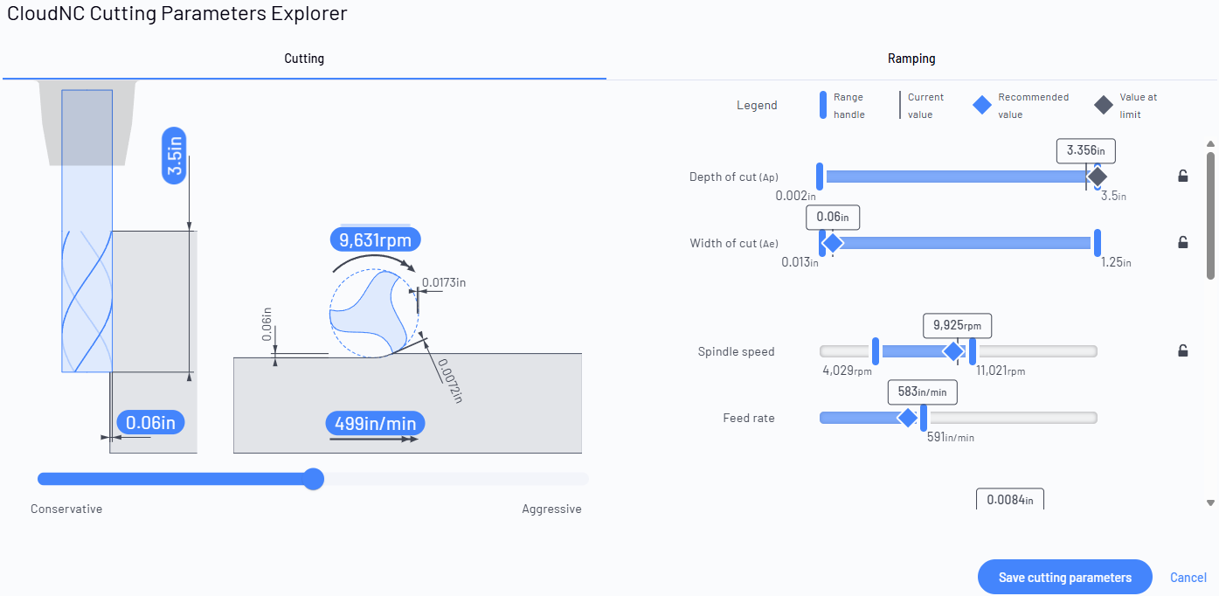Click the Cancel link
Viewport: 1219px width, 596px height.
tap(1188, 577)
